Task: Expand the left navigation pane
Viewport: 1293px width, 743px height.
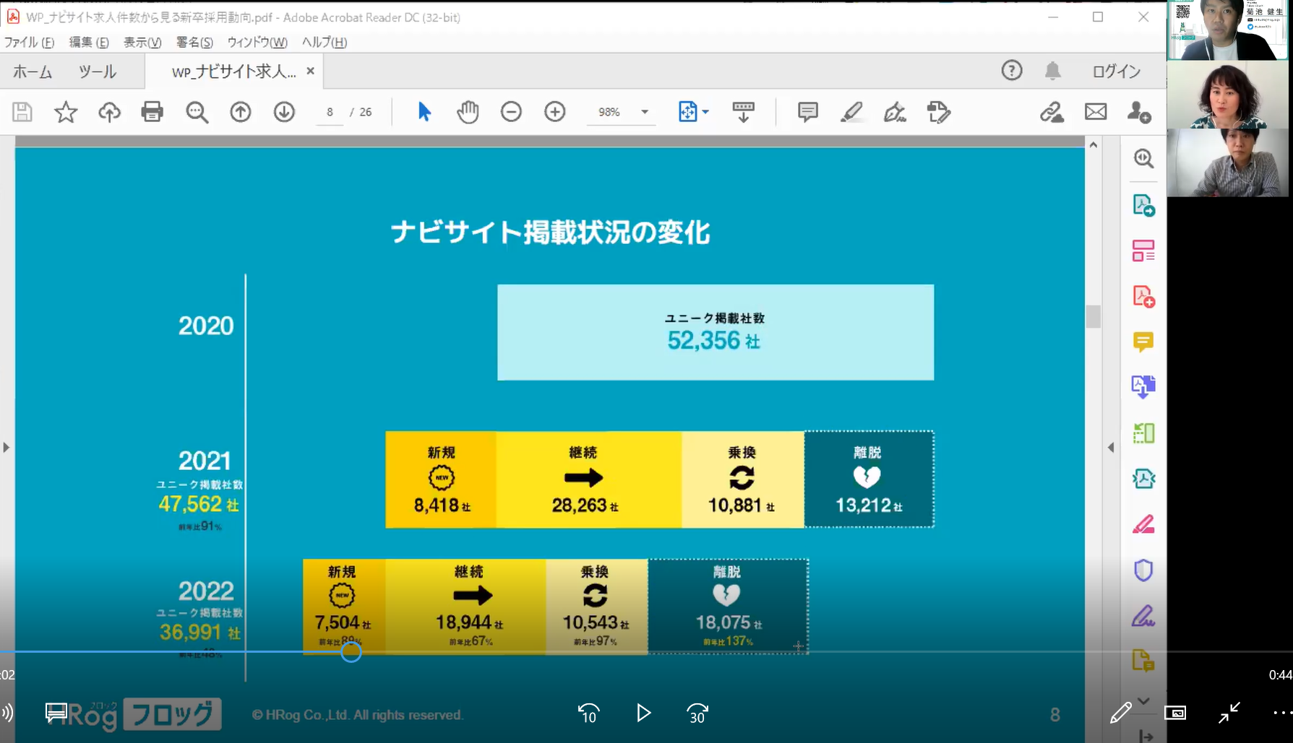Action: (x=7, y=448)
